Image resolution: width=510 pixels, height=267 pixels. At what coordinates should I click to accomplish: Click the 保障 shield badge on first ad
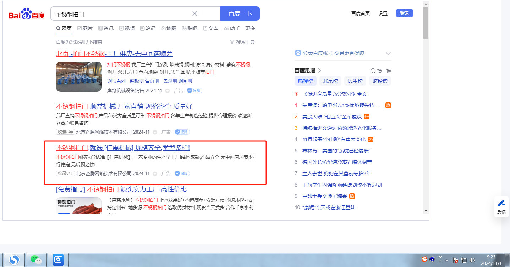[195, 90]
